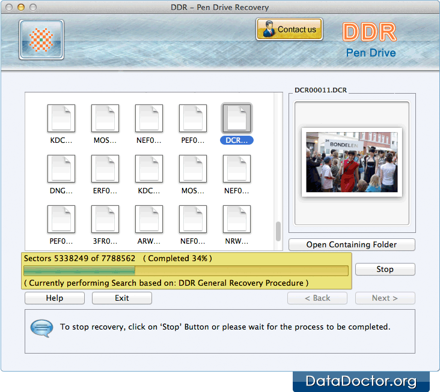Viewport: 440px width, 392px height.
Task: Select the PEF0 file beside the 3FR0 file
Action: point(61,219)
